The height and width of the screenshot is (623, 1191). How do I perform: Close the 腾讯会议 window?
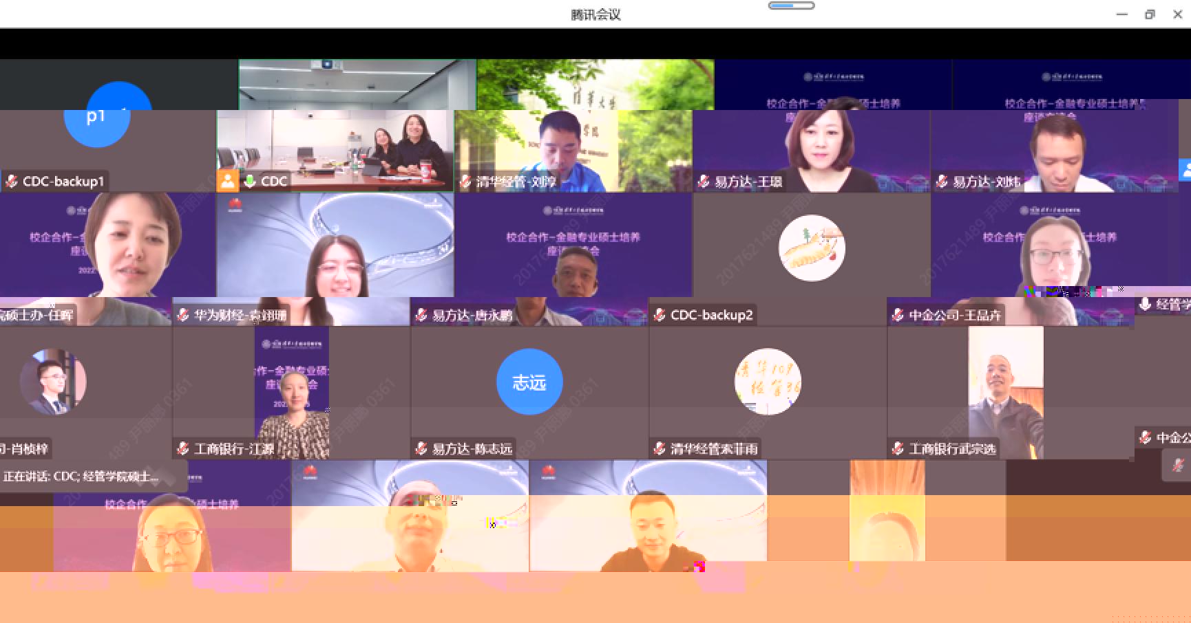[x=1177, y=14]
